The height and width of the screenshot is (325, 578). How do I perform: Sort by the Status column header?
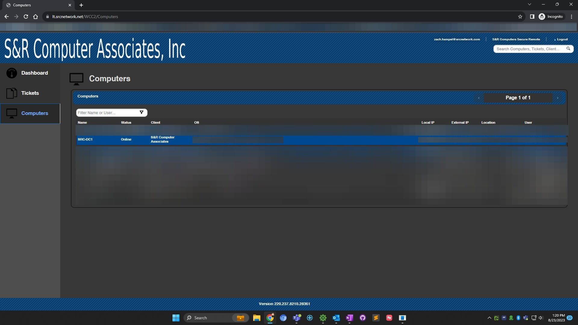[x=126, y=122]
